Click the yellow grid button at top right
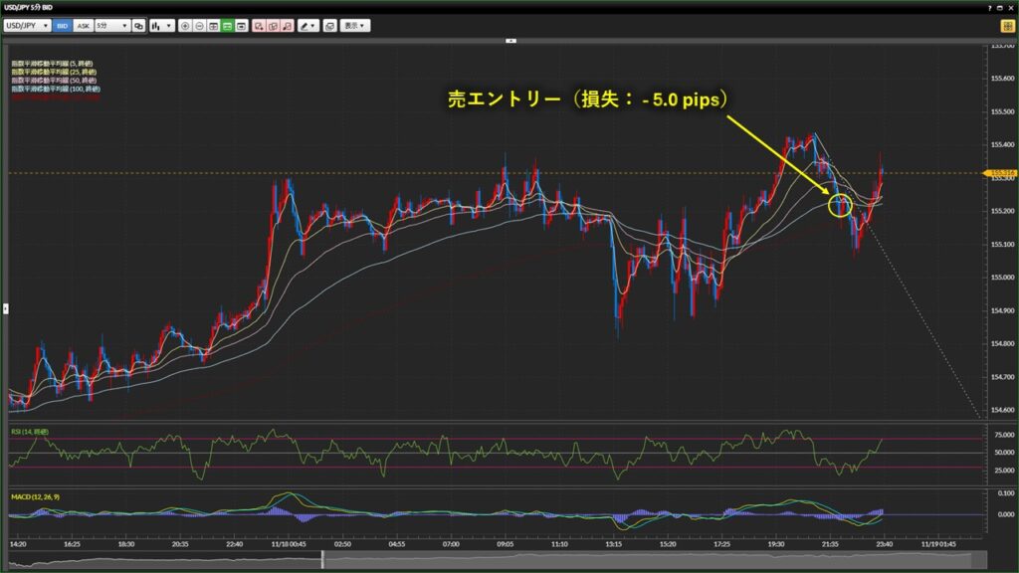Screen dimensions: 1019x573 (x=1006, y=25)
